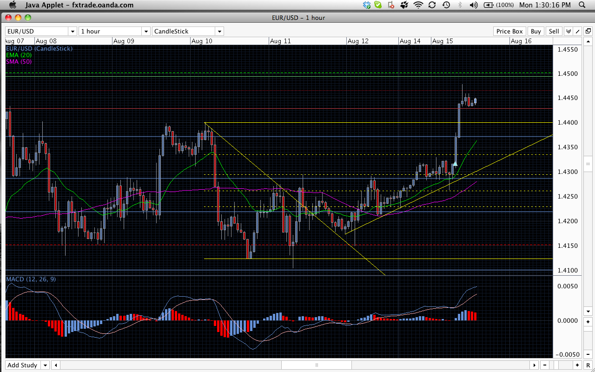595x372 pixels.
Task: Click the horizontal scrollbar thumb
Action: click(x=317, y=365)
